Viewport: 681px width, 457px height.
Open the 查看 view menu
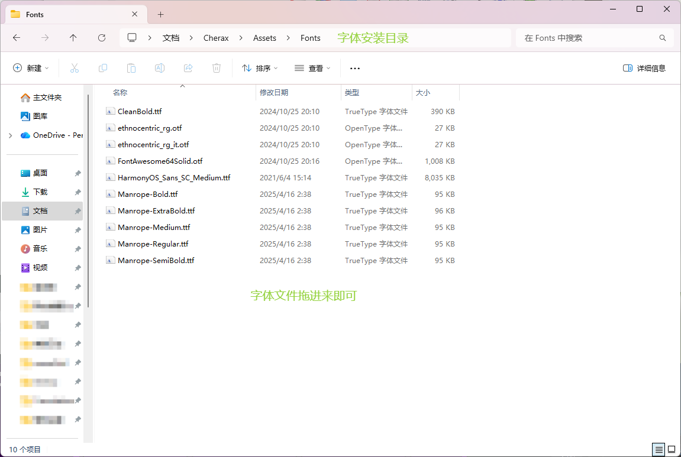(312, 68)
